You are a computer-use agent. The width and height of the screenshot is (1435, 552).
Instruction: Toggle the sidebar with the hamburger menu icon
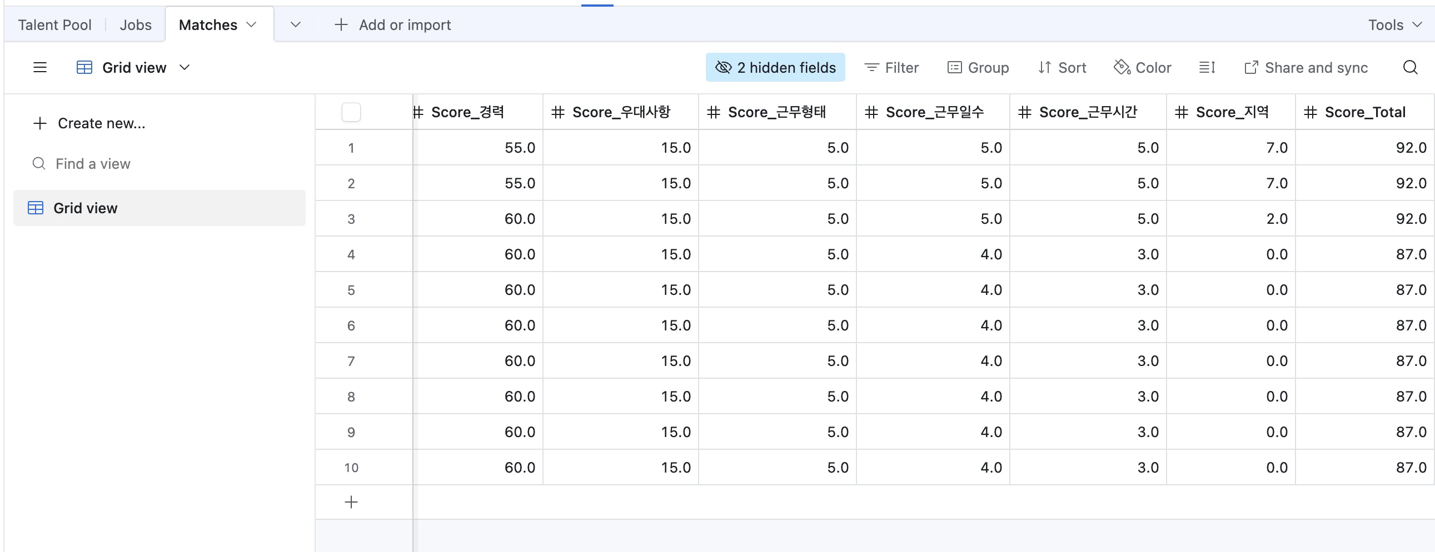[39, 68]
